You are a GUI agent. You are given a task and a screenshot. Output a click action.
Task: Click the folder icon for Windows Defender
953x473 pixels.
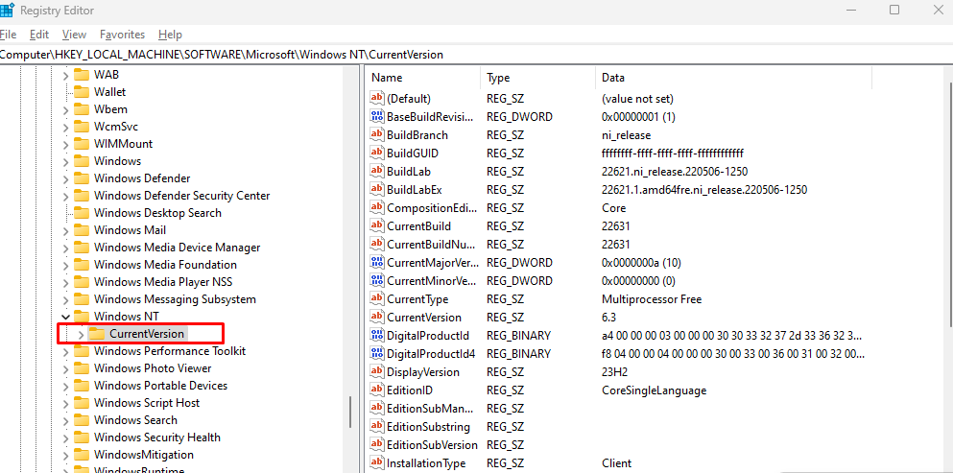[x=82, y=178]
